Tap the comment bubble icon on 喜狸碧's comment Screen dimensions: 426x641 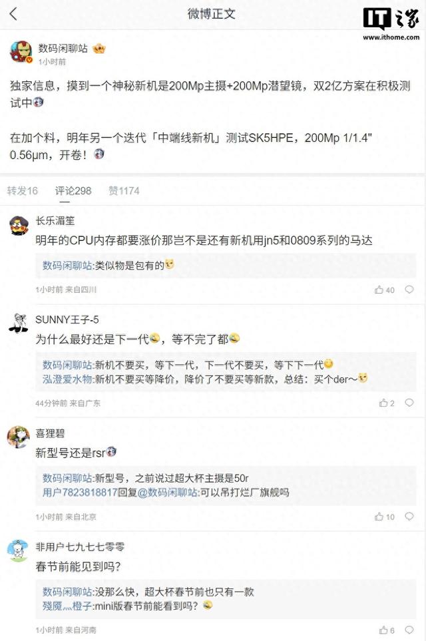coord(409,516)
